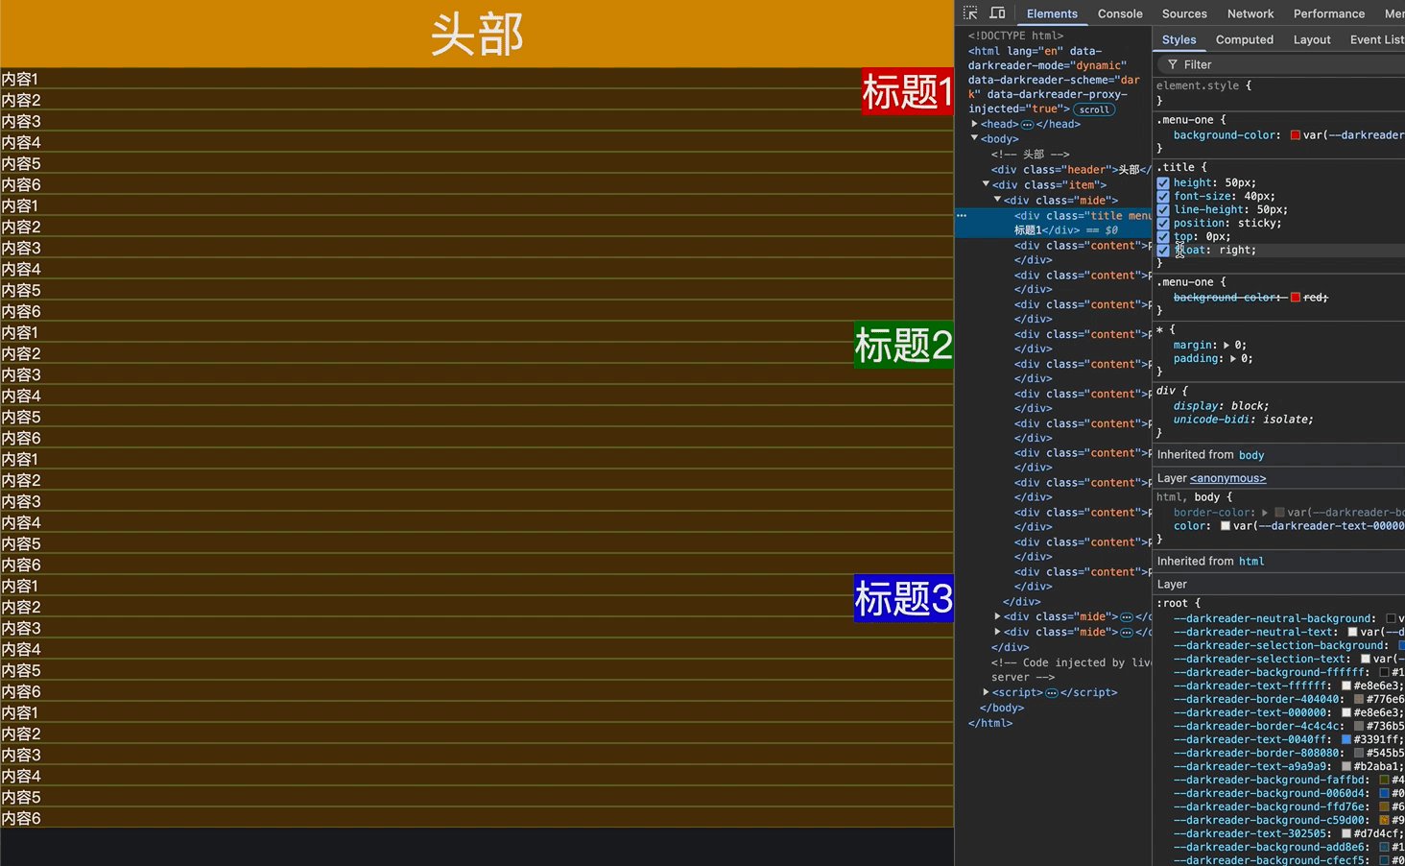Click the display: block declaration

(1221, 406)
